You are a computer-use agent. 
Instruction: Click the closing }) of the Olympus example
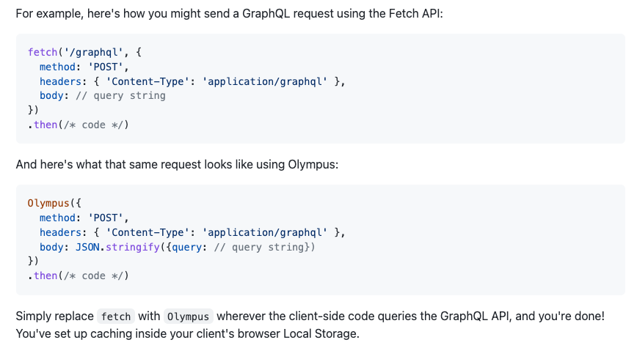point(33,262)
